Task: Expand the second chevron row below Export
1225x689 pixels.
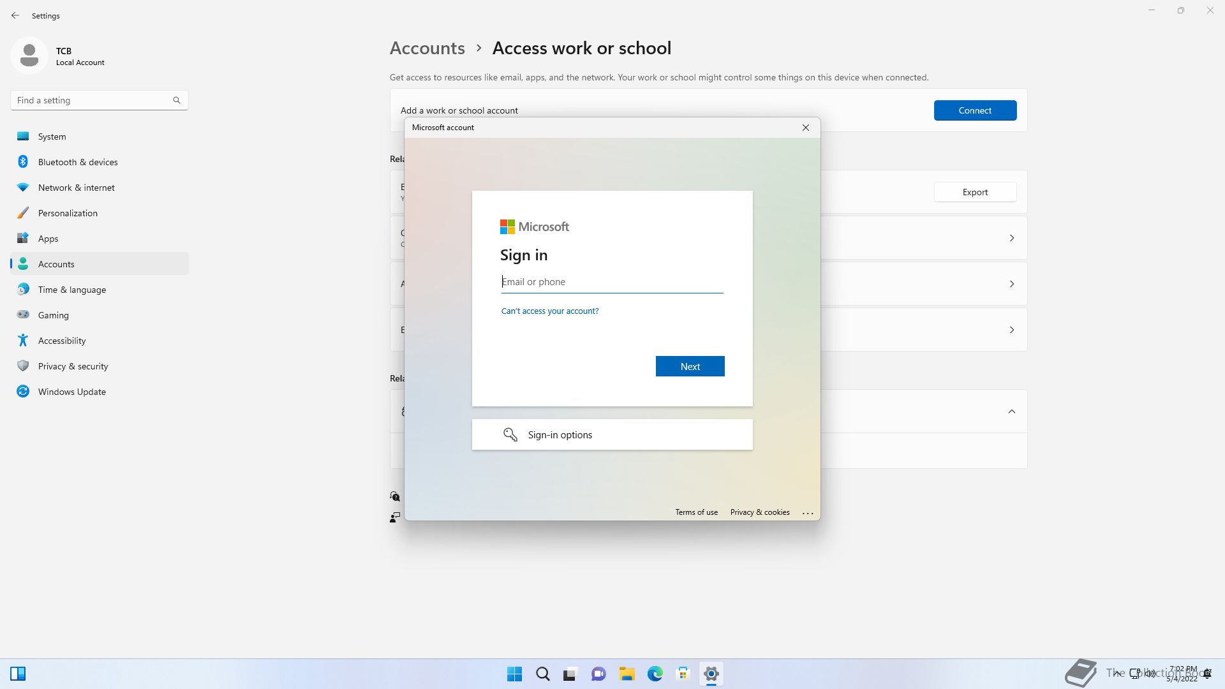Action: 1011,284
